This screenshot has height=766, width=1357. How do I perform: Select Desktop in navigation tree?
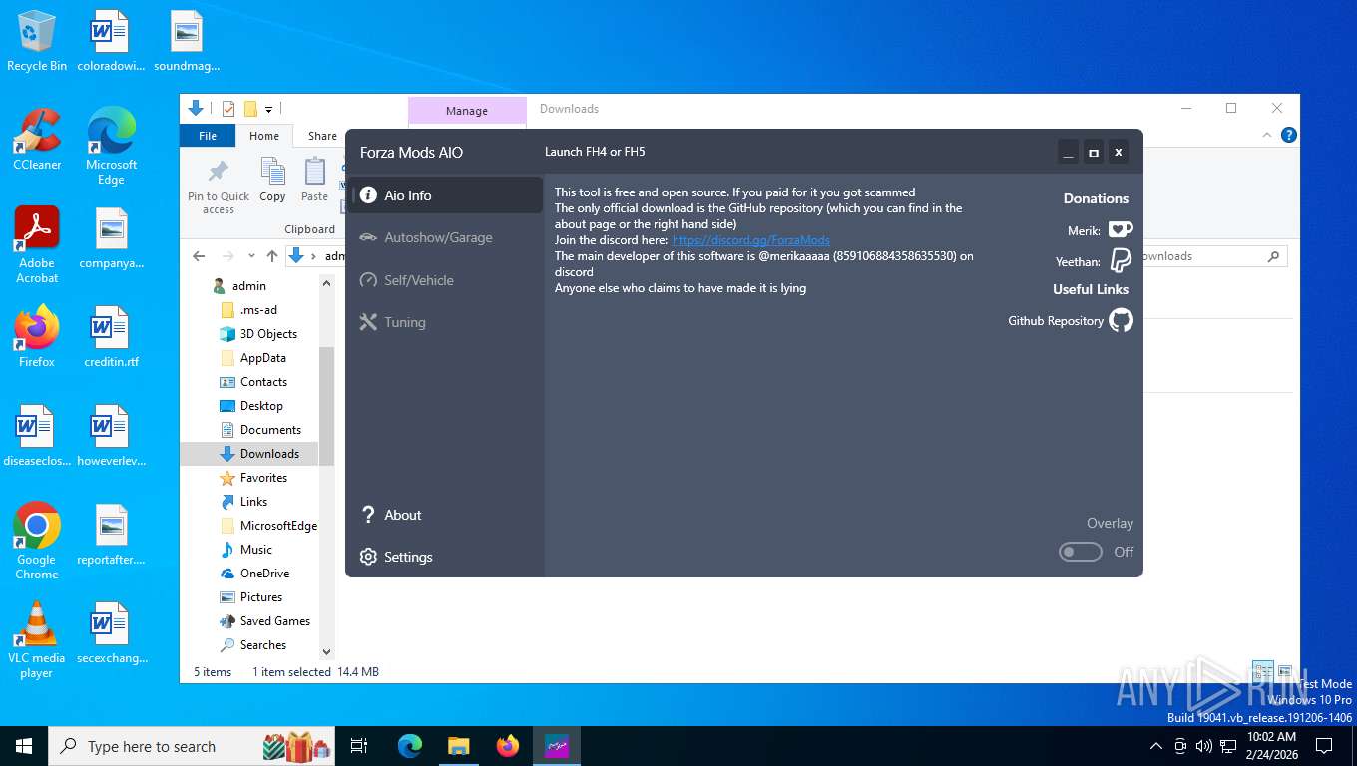pos(261,406)
